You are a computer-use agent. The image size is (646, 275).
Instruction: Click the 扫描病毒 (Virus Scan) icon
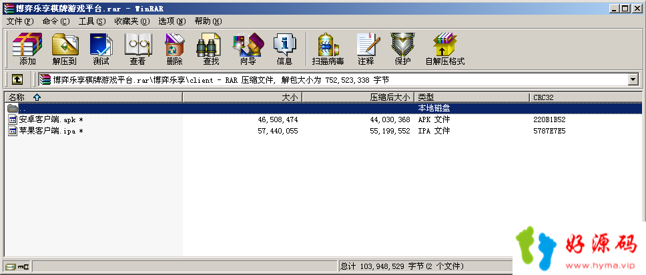pos(328,45)
